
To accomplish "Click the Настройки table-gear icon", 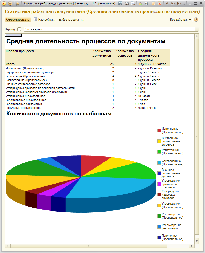I will [35, 20].
